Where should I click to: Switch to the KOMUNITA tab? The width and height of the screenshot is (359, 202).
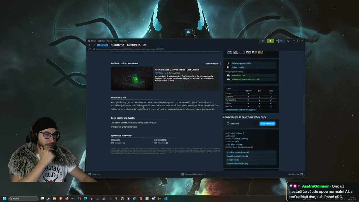pos(134,45)
